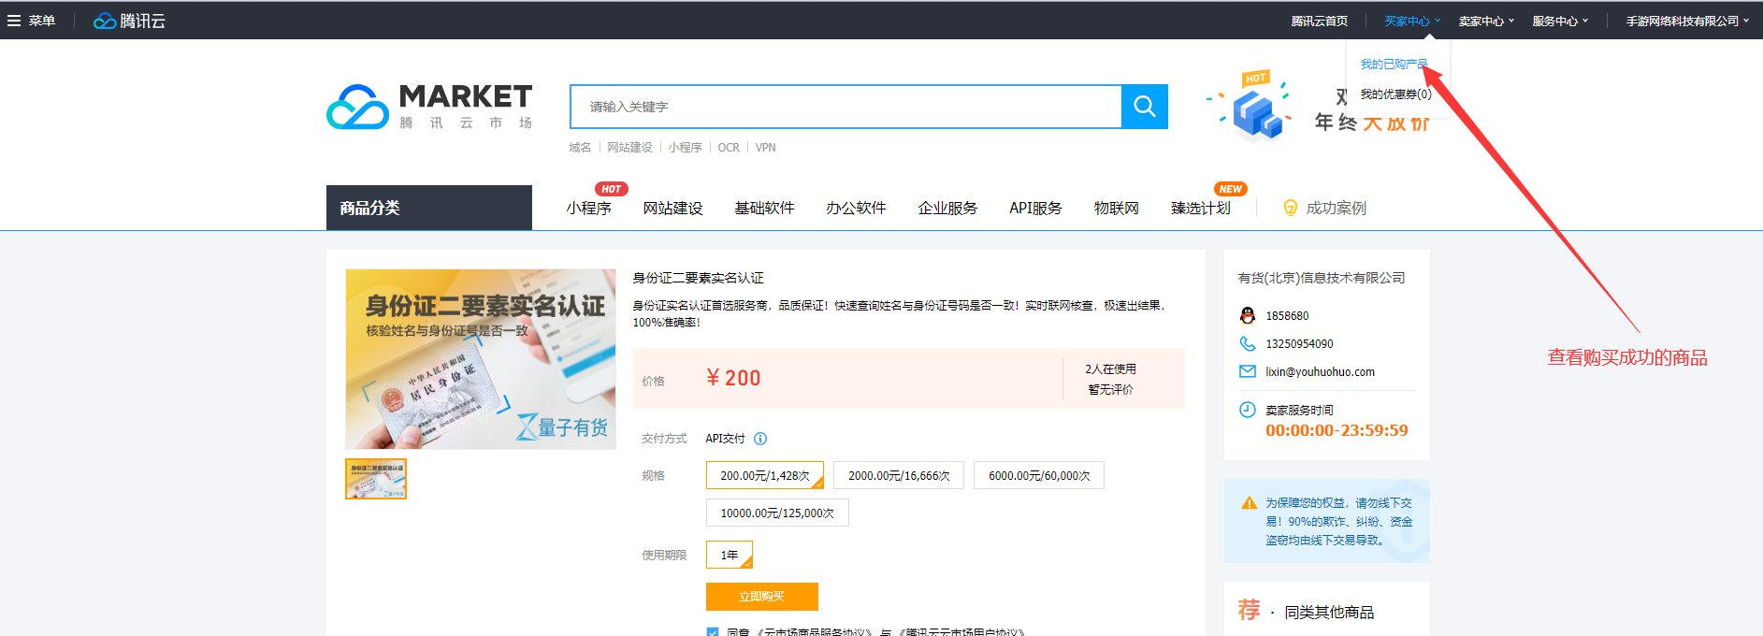Click the MARKET 腾讯云市场 logo
Screen dimensions: 1763x636
click(x=429, y=107)
